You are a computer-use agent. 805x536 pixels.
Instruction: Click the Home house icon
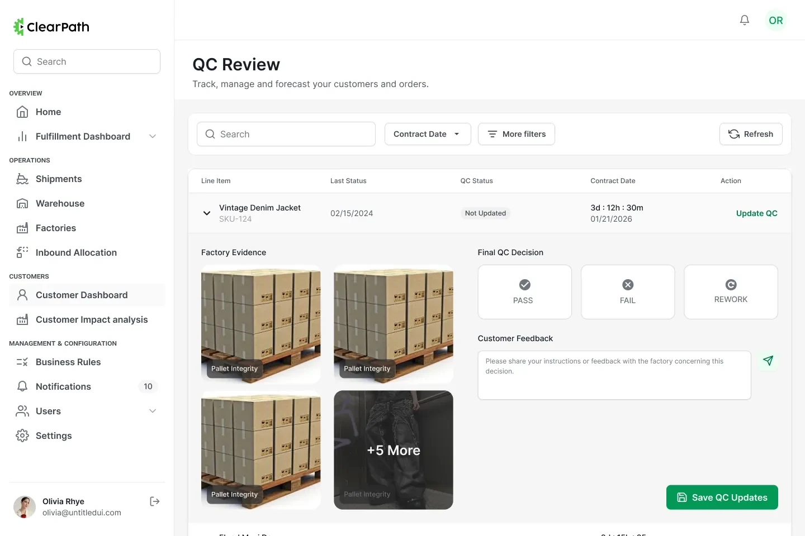coord(22,112)
